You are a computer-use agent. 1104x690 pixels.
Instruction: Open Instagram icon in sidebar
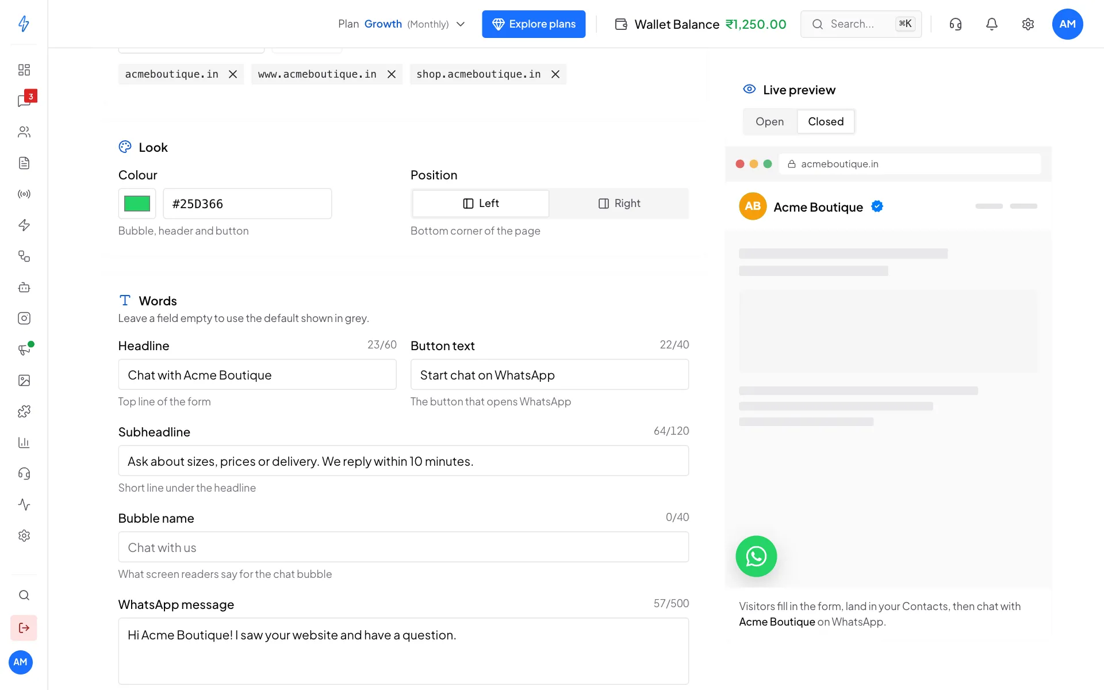point(24,318)
